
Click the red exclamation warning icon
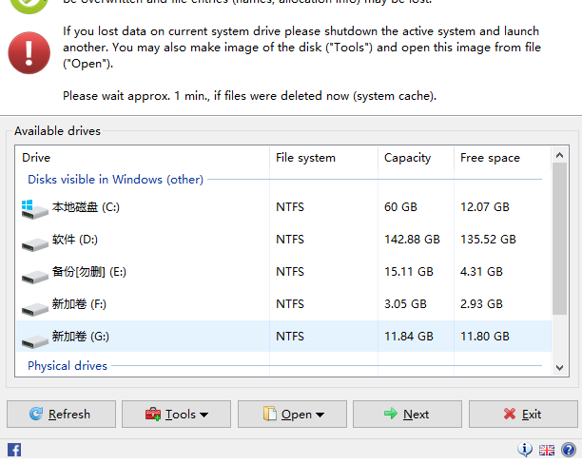point(29,51)
